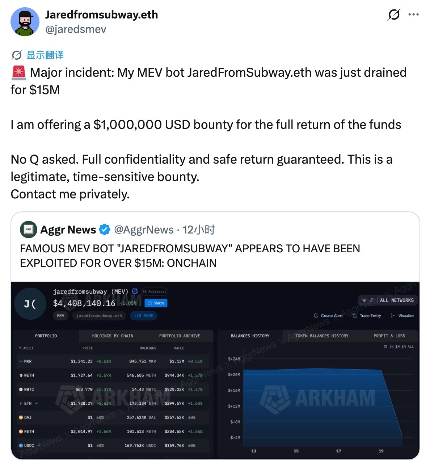Screen dimensions: 430x467
Task: Open Jaredfromsubway.eth profile avatar
Action: [25, 22]
